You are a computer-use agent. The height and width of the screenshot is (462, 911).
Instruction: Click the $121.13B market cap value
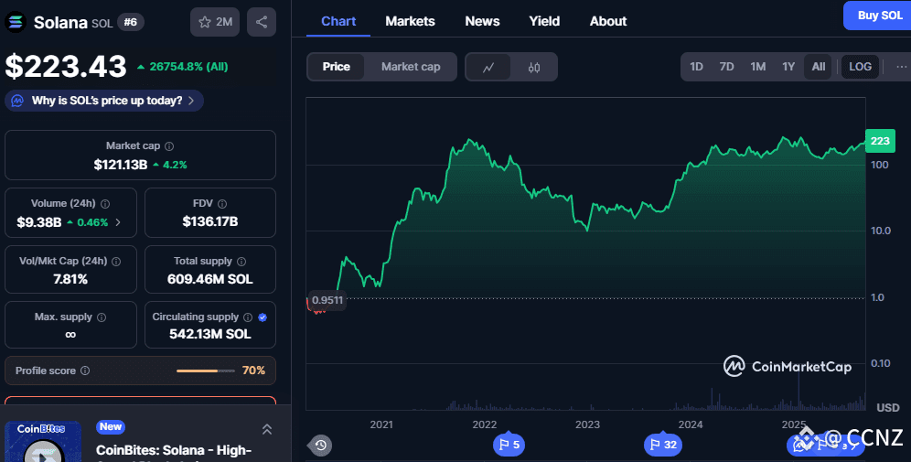(x=120, y=165)
